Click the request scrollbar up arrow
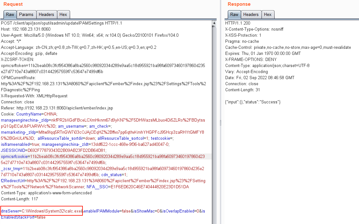The width and height of the screenshot is (359, 224). 214,23
